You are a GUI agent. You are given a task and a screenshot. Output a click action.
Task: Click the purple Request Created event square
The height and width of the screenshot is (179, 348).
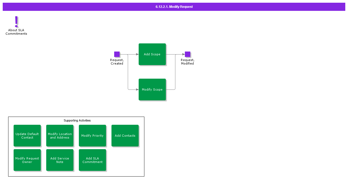(117, 54)
